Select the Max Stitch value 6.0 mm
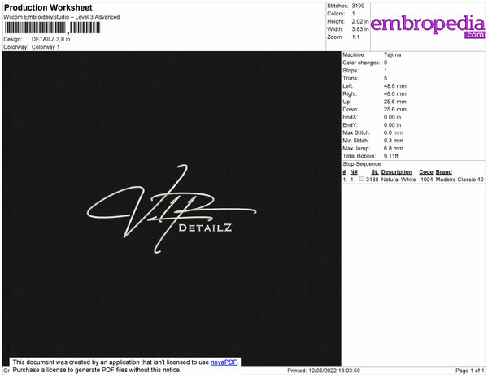 [394, 132]
